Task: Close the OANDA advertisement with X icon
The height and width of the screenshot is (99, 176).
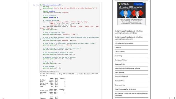Action: coord(145,2)
